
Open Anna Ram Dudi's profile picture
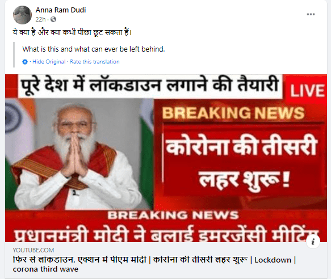tap(22, 15)
